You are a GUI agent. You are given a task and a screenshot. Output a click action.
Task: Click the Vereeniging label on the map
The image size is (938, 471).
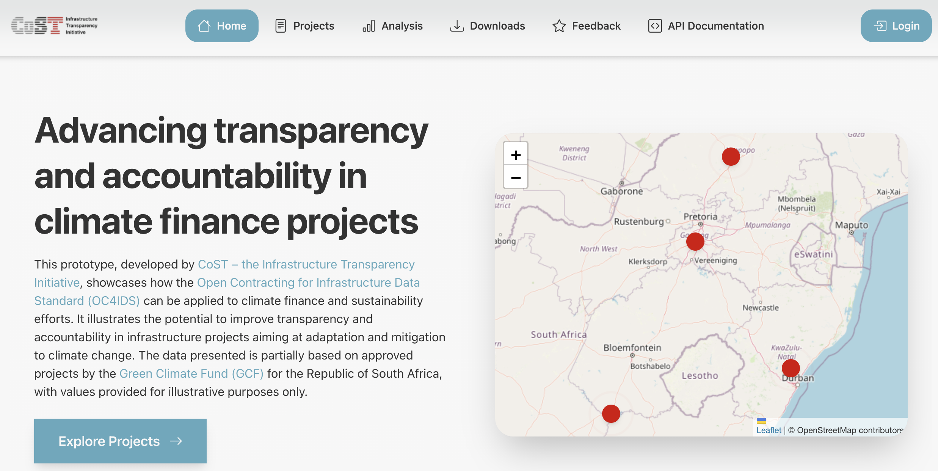pyautogui.click(x=715, y=261)
